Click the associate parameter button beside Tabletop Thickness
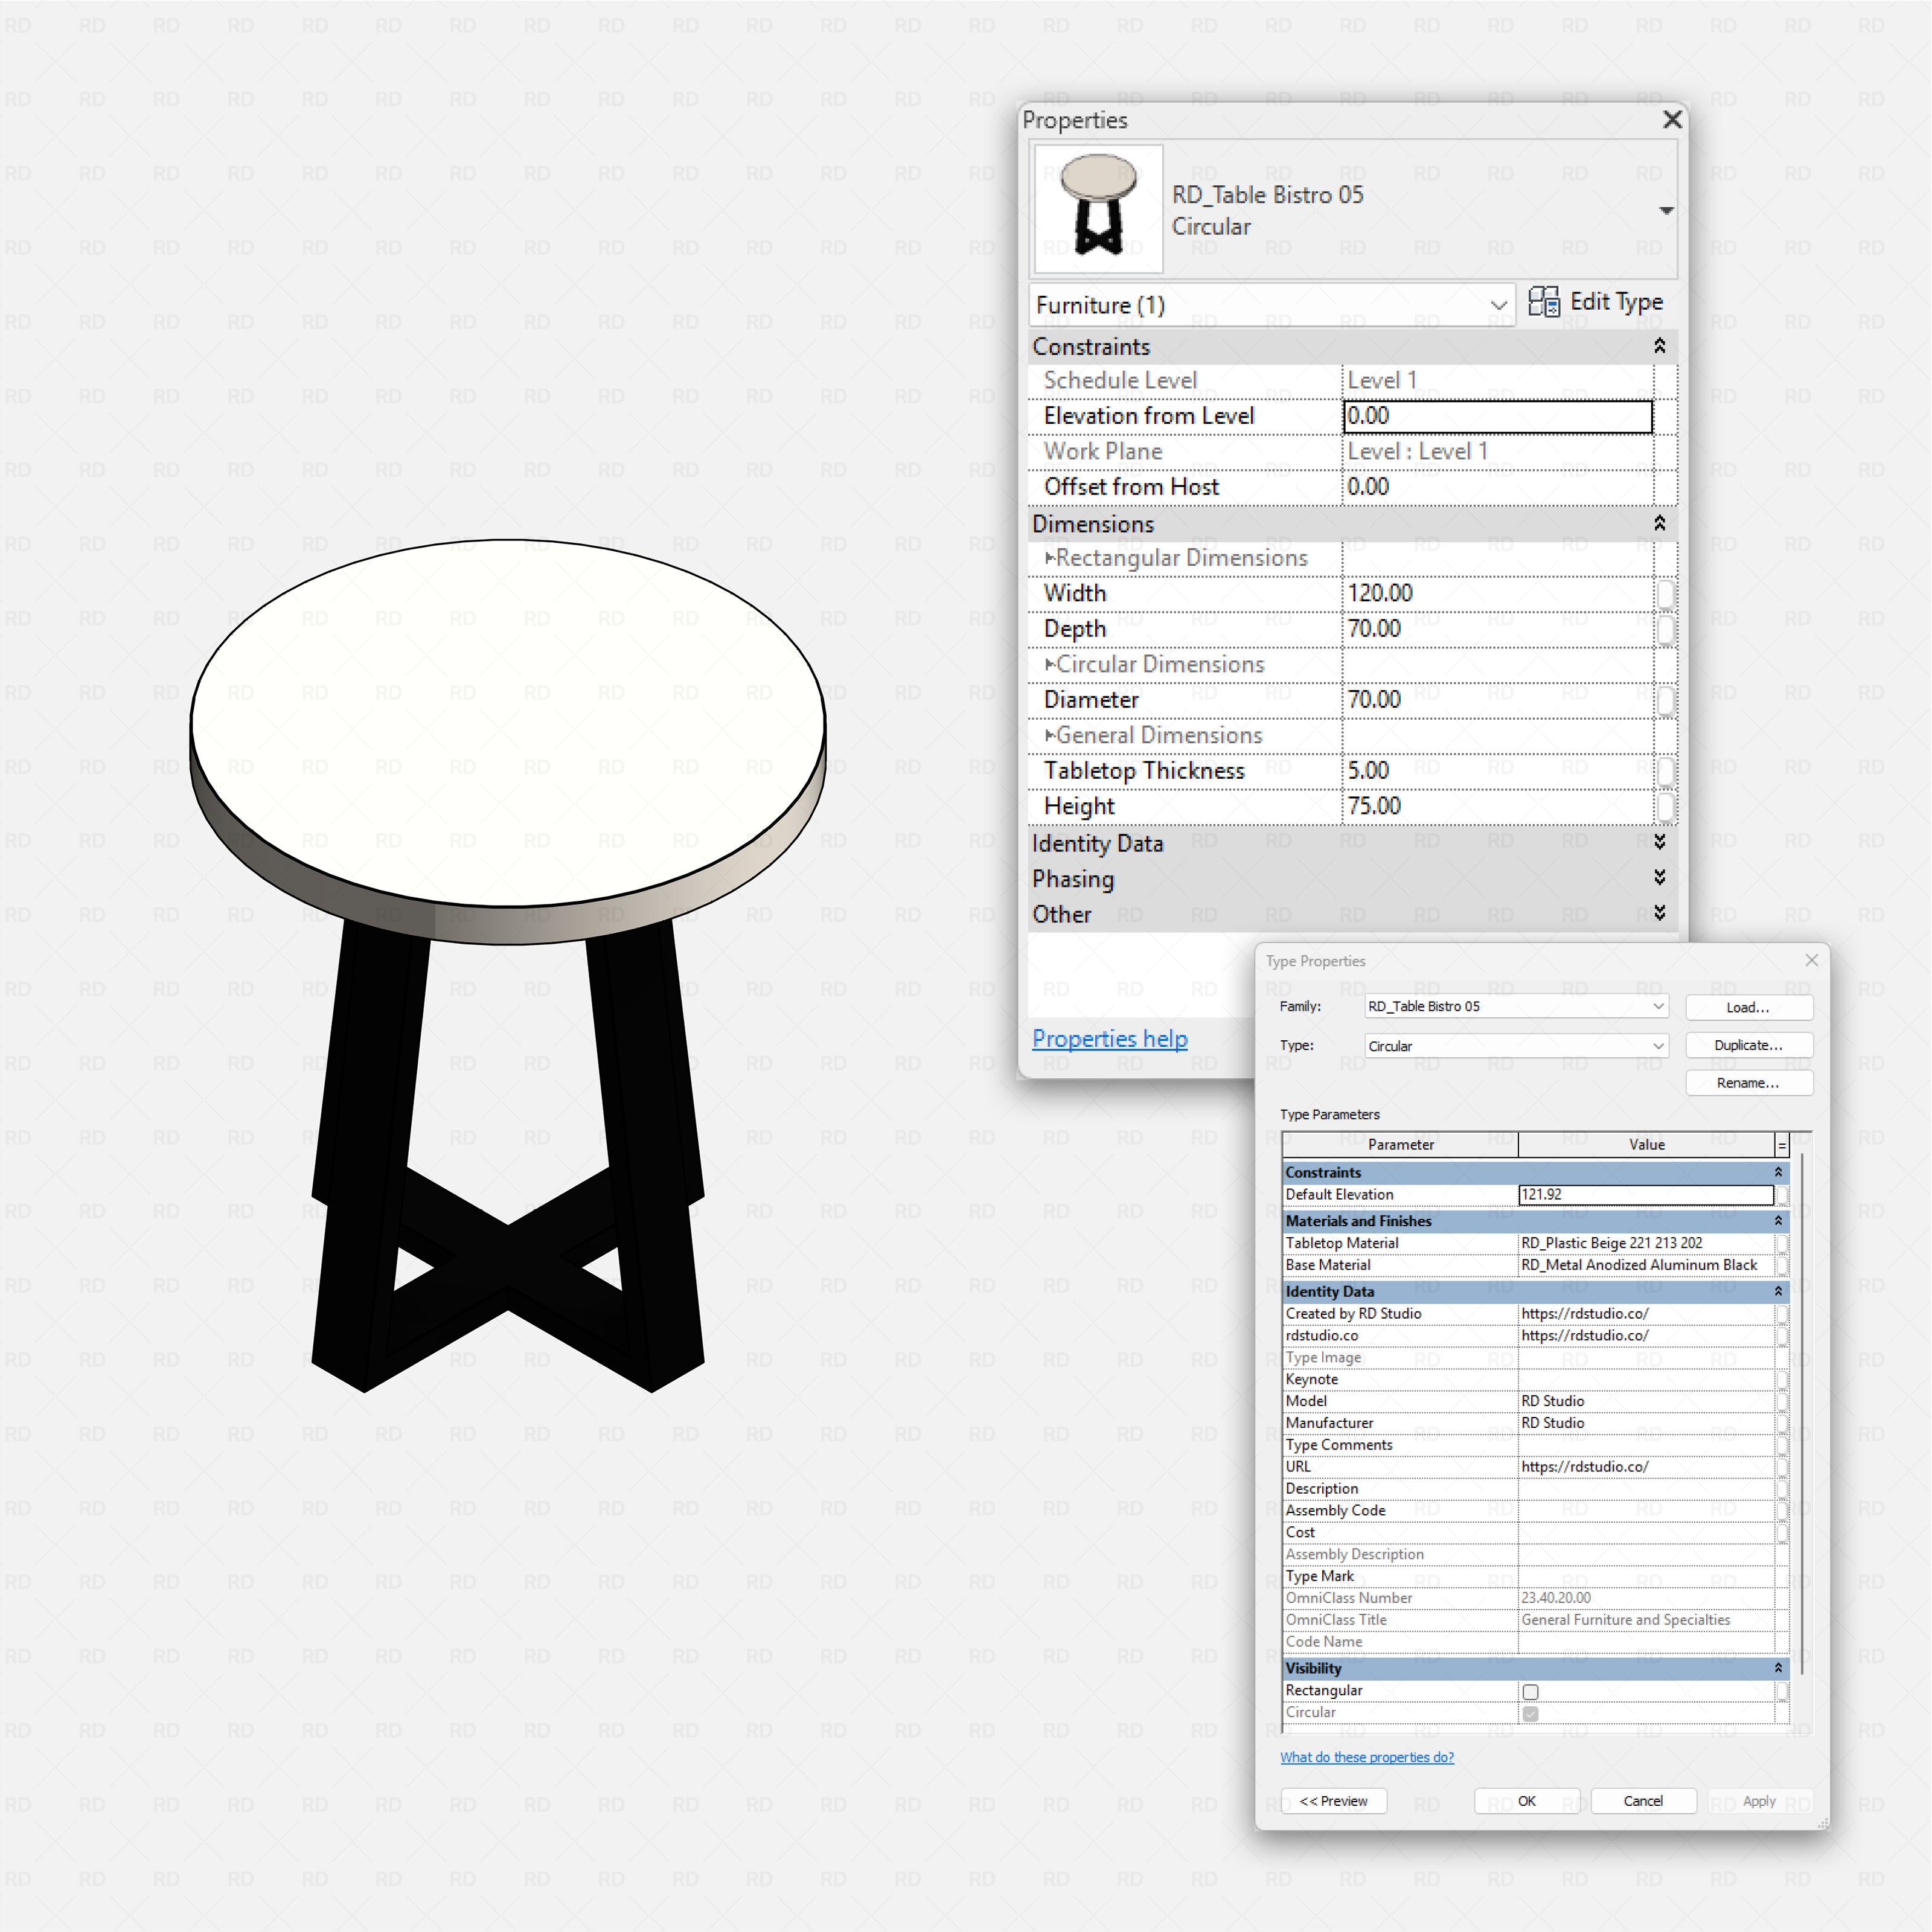Image resolution: width=1932 pixels, height=1932 pixels. [1665, 771]
